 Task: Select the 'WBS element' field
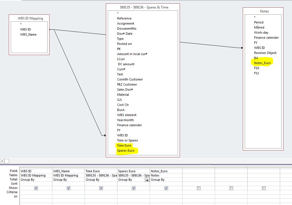pos(127,115)
